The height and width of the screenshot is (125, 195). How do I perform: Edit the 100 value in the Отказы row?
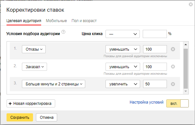point(155,49)
